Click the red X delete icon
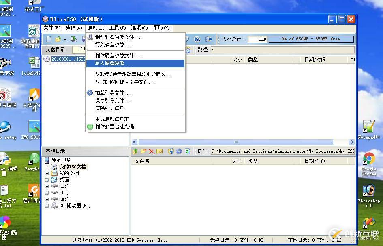This screenshot has width=383, height=246. 152,151
